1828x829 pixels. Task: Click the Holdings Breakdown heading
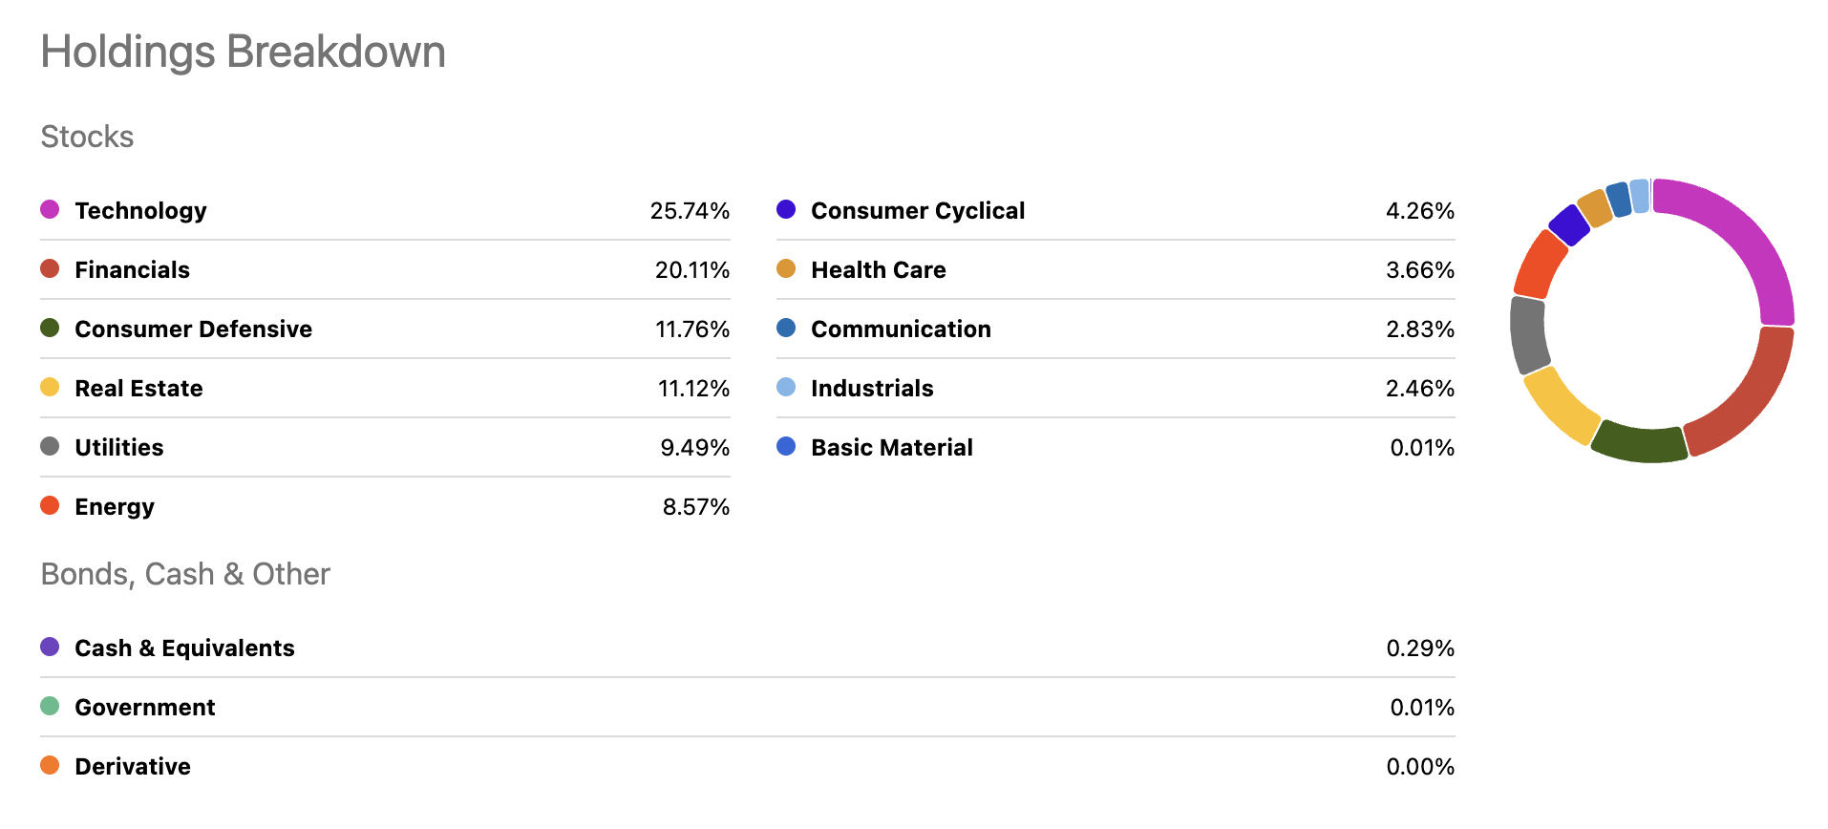[x=243, y=52]
